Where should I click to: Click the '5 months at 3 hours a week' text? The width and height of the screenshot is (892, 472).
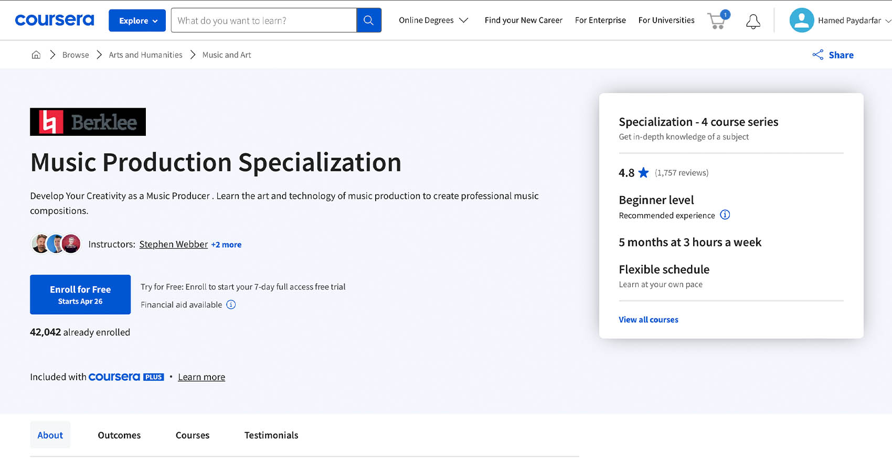[x=690, y=242]
